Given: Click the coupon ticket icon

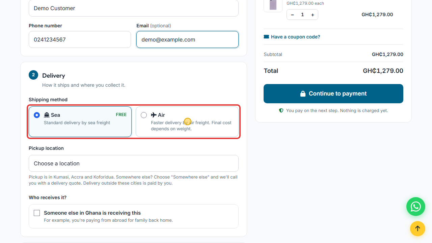Looking at the screenshot, I should [266, 37].
